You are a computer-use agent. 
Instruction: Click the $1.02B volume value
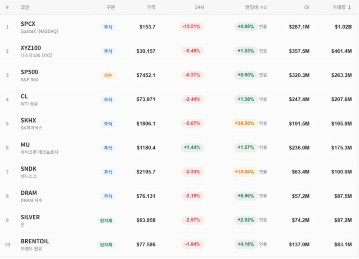(x=343, y=27)
